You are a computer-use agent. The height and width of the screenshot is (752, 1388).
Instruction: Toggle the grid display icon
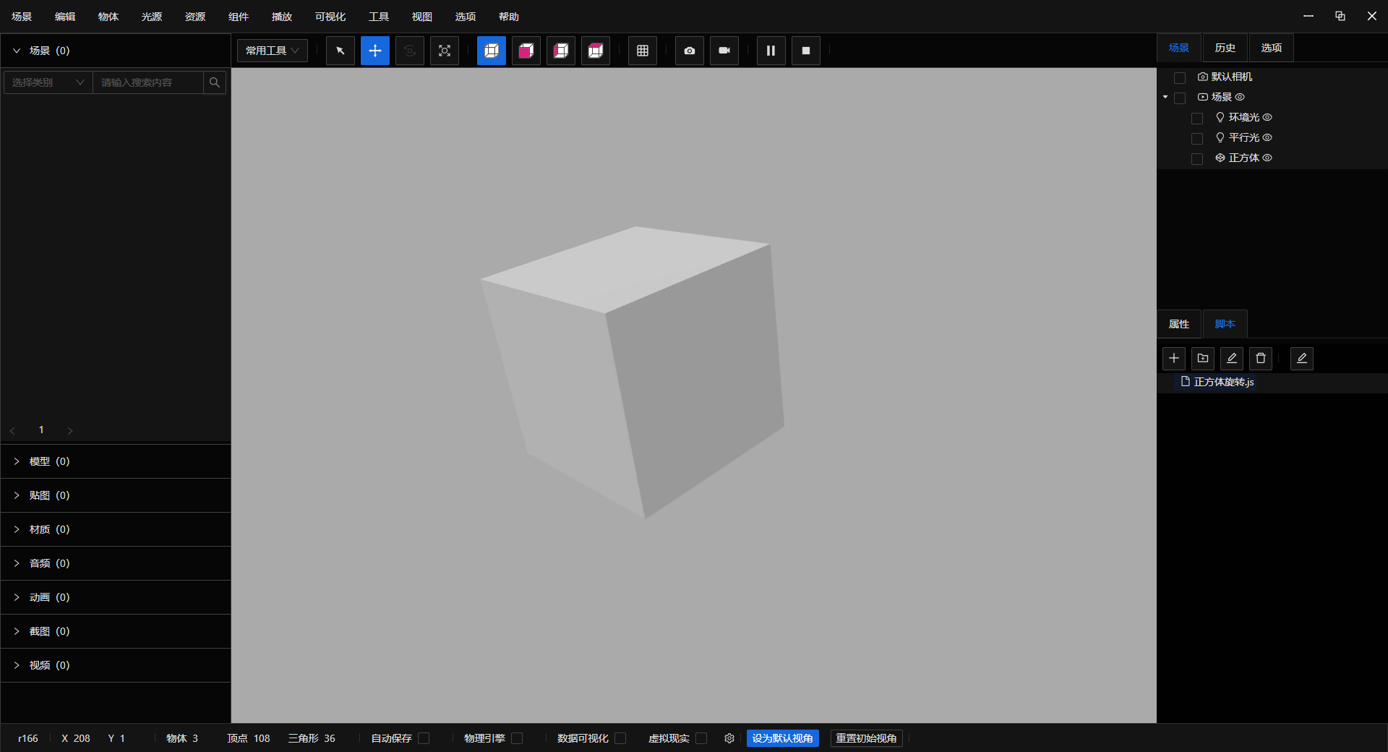click(x=643, y=51)
